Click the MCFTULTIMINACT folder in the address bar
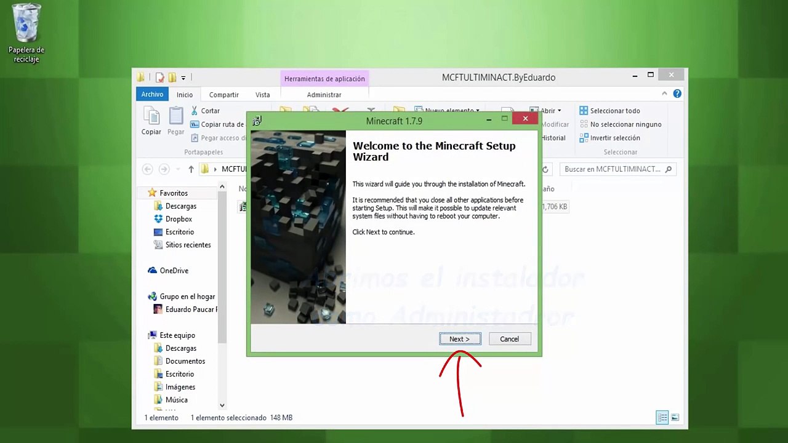The width and height of the screenshot is (788, 443). click(x=234, y=169)
